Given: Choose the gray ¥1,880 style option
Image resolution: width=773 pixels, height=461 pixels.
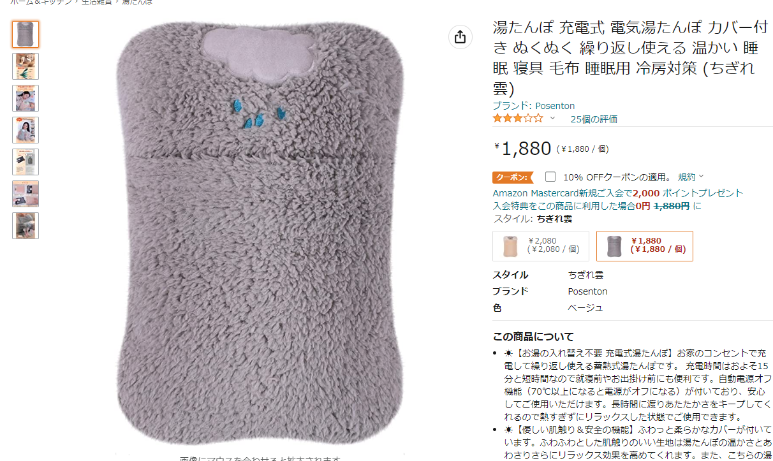Looking at the screenshot, I should (645, 245).
